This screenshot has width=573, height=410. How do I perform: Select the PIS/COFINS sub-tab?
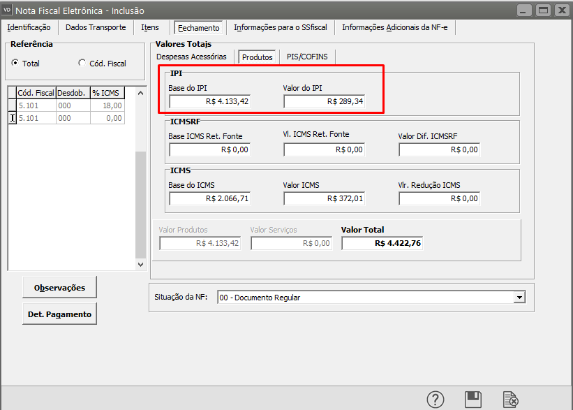pos(306,57)
